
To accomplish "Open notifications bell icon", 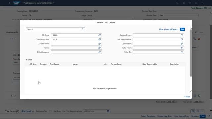I will click(196, 3).
